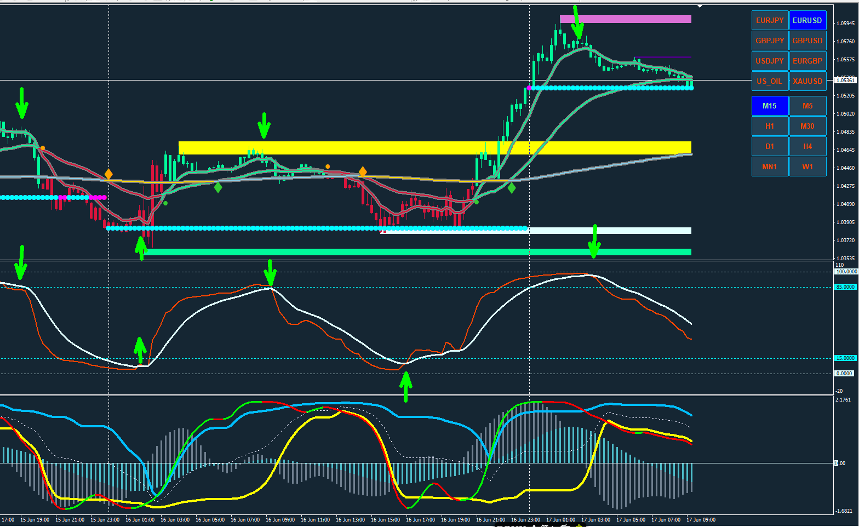The width and height of the screenshot is (859, 527).
Task: Choose the M30 timeframe
Action: pyautogui.click(x=808, y=126)
